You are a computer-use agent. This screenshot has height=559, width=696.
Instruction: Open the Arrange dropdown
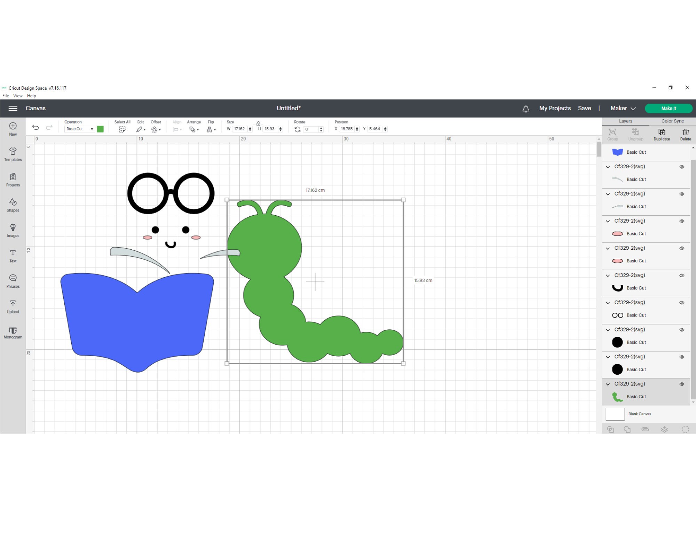[194, 129]
